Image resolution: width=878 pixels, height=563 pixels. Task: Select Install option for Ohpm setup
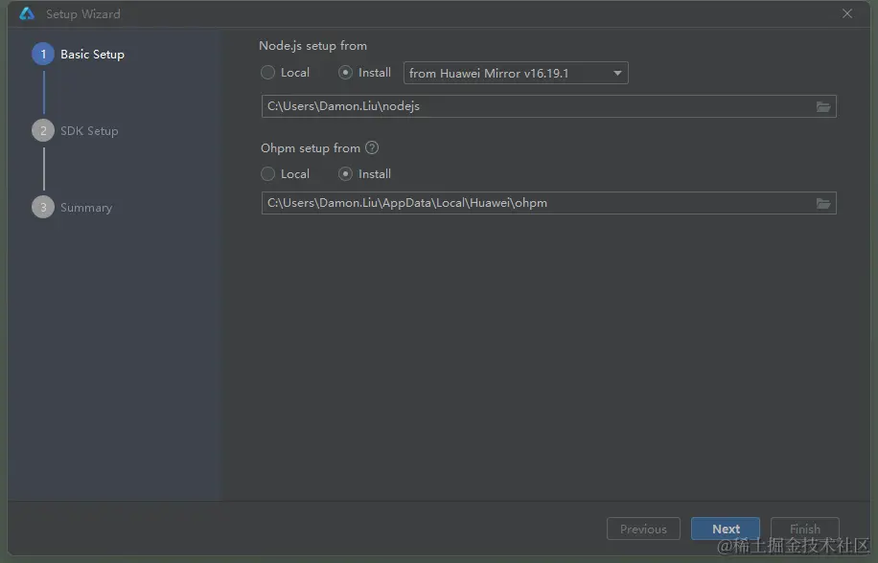point(364,174)
